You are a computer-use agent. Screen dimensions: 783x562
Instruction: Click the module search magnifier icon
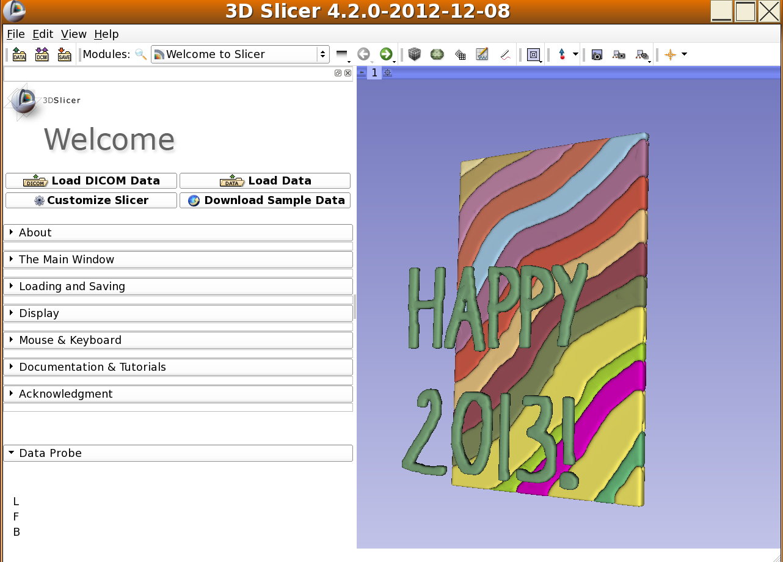140,54
